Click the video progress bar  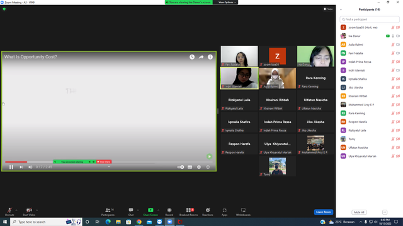[x=109, y=162]
